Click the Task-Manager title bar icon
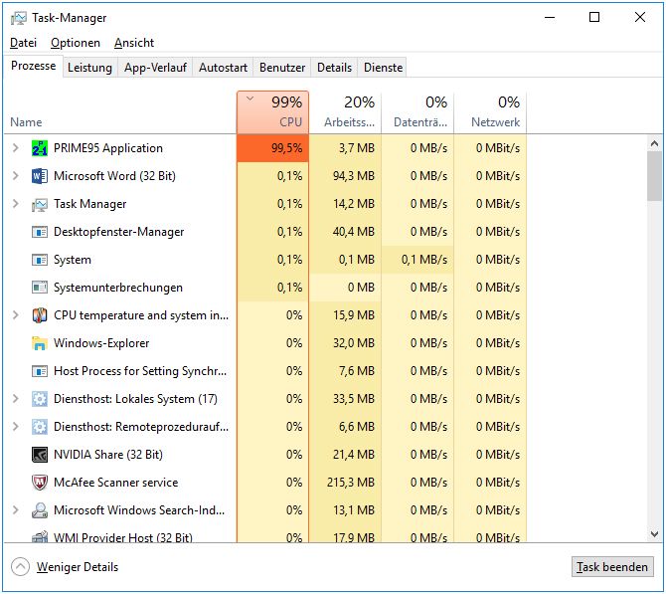This screenshot has width=666, height=594. 18,18
